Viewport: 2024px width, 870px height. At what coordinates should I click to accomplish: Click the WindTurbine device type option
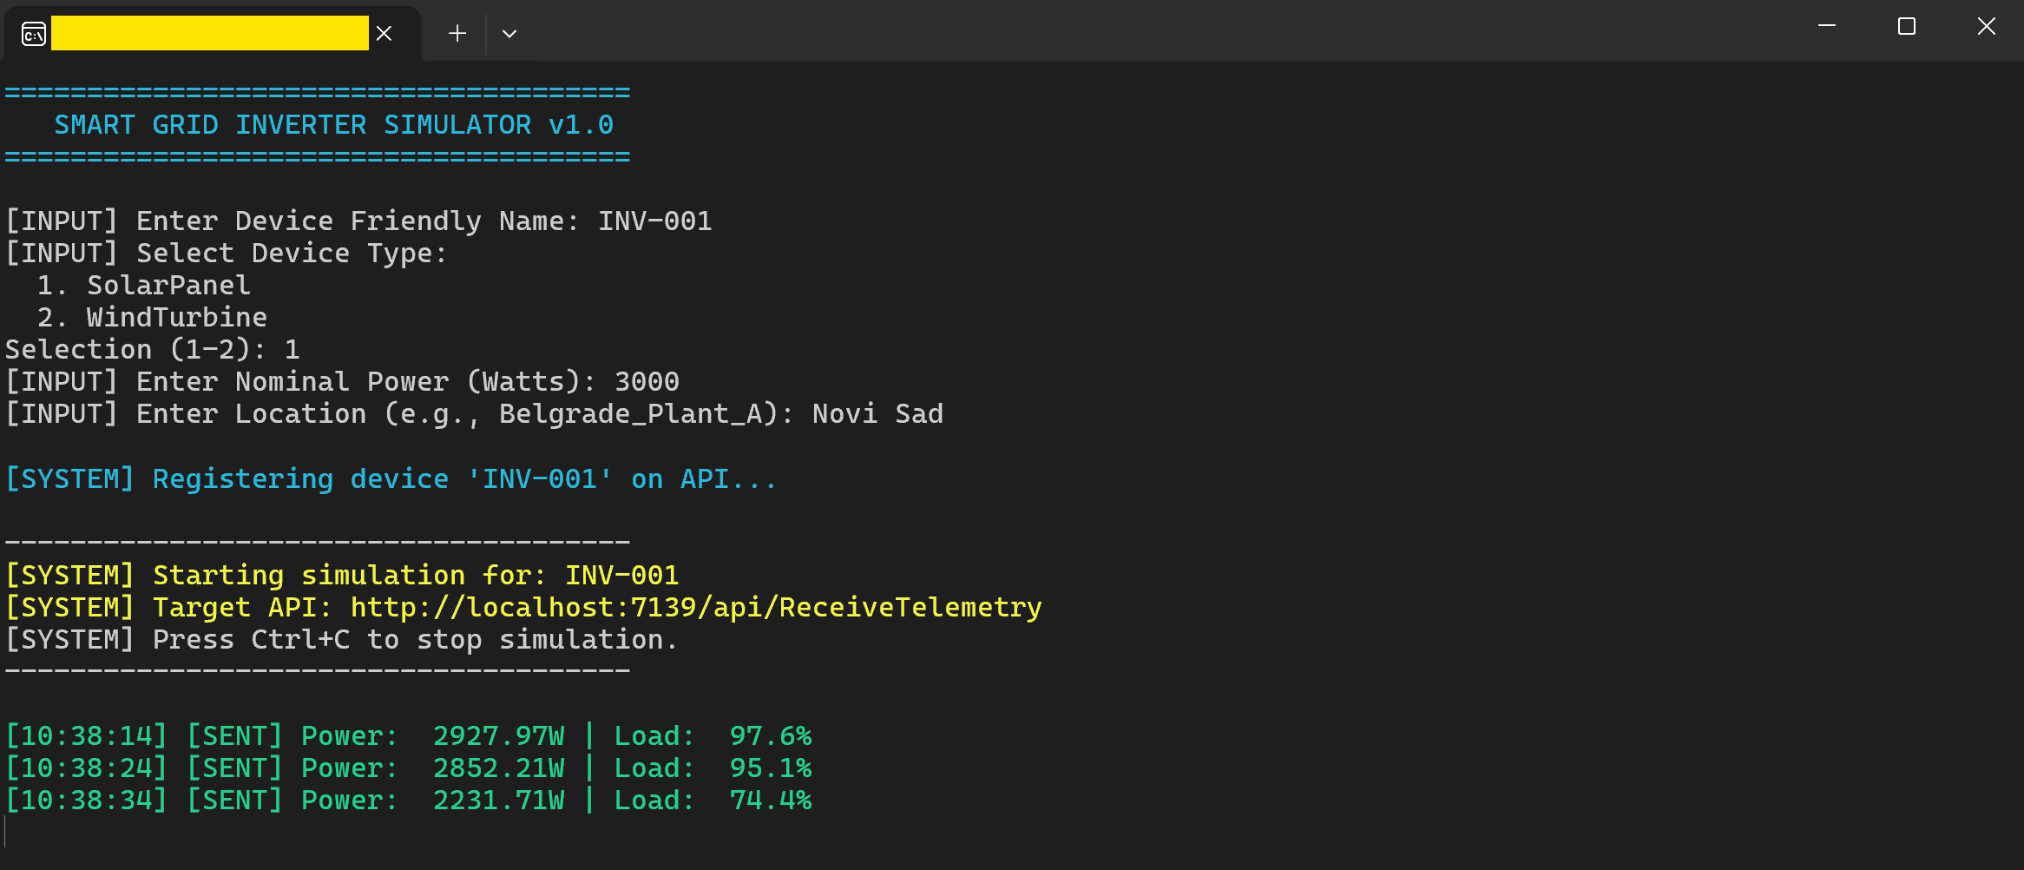[x=176, y=318]
